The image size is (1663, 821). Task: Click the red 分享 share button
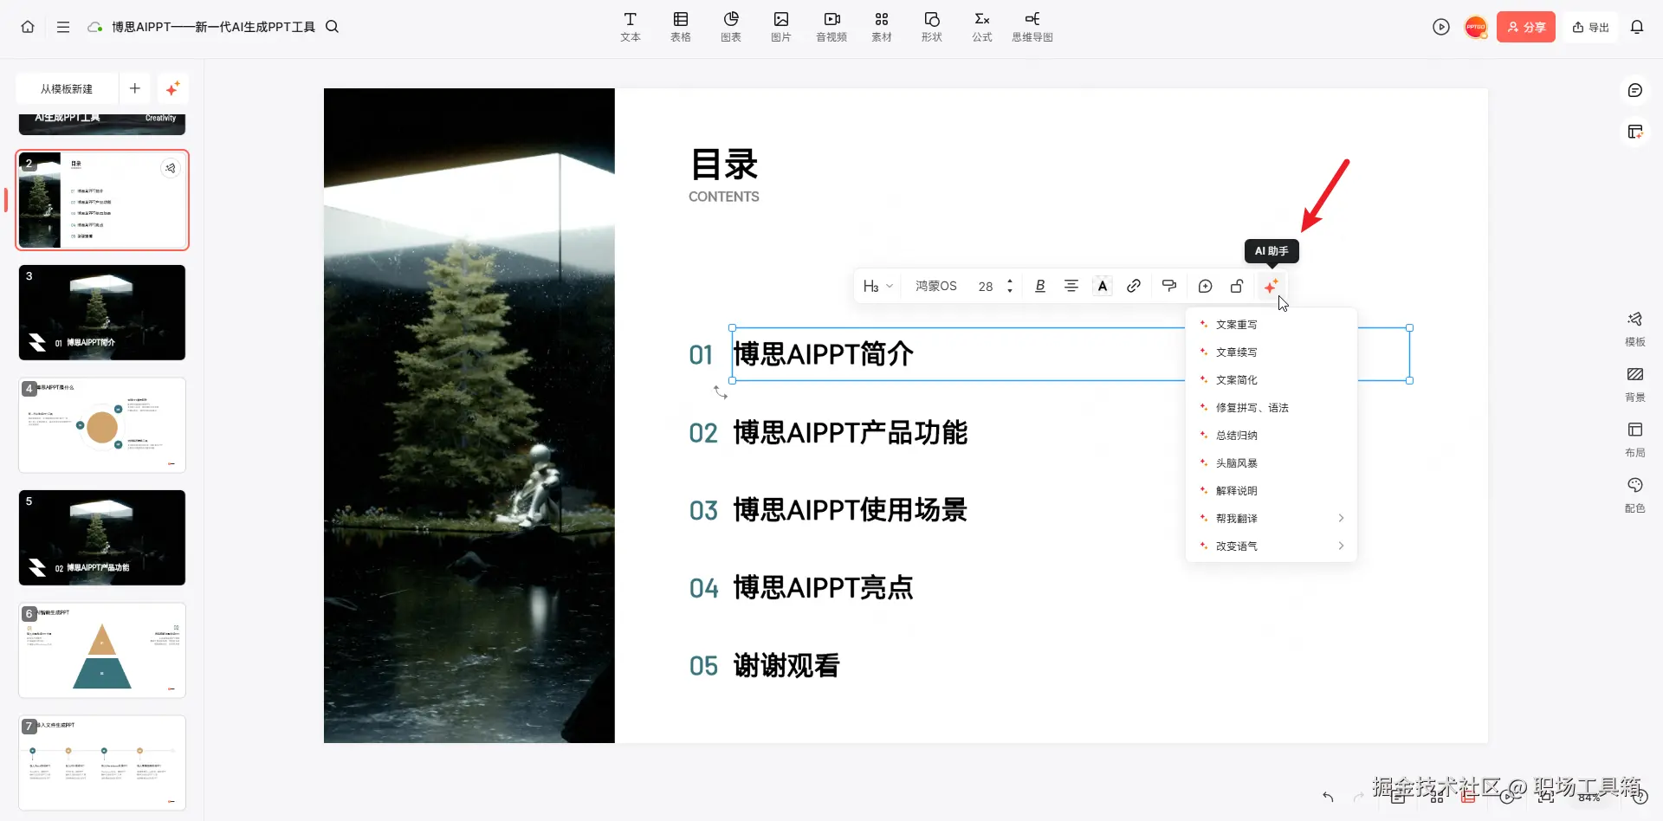tap(1526, 27)
